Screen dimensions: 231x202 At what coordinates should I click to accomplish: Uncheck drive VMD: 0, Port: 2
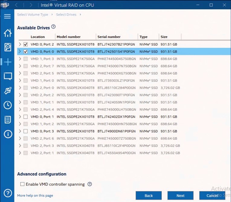click(25, 44)
